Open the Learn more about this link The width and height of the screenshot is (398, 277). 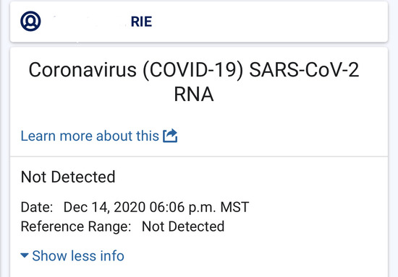coord(99,136)
